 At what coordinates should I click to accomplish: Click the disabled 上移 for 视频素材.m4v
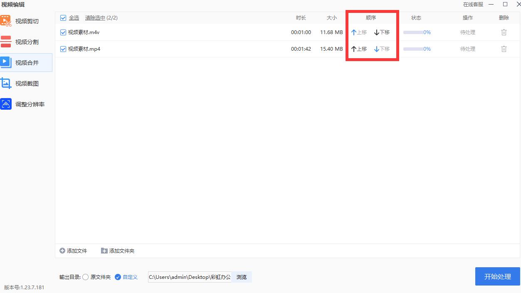click(x=359, y=32)
